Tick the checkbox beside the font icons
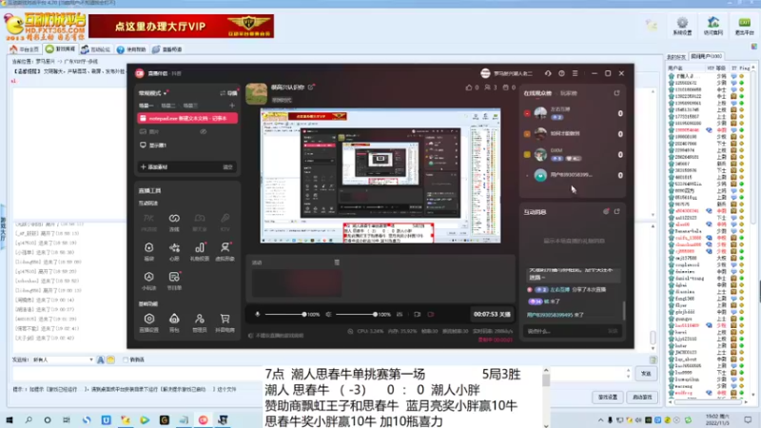 click(x=126, y=360)
